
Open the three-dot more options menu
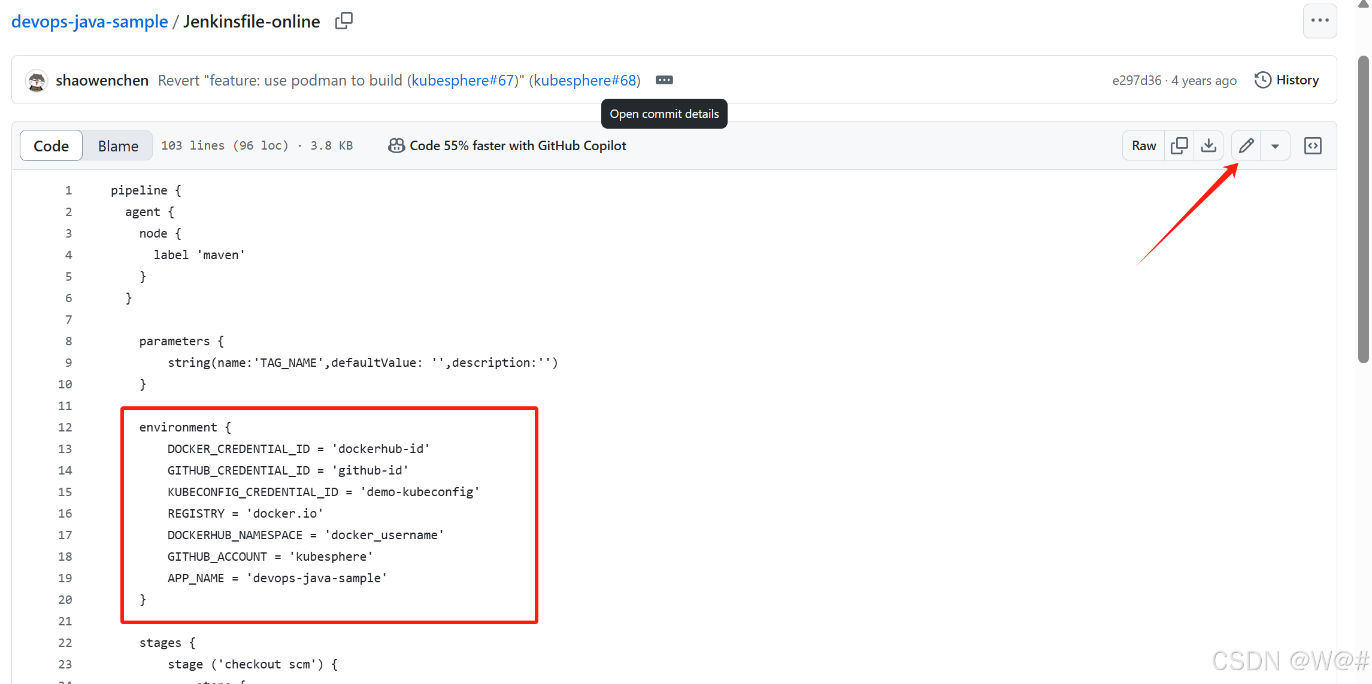coord(1320,20)
